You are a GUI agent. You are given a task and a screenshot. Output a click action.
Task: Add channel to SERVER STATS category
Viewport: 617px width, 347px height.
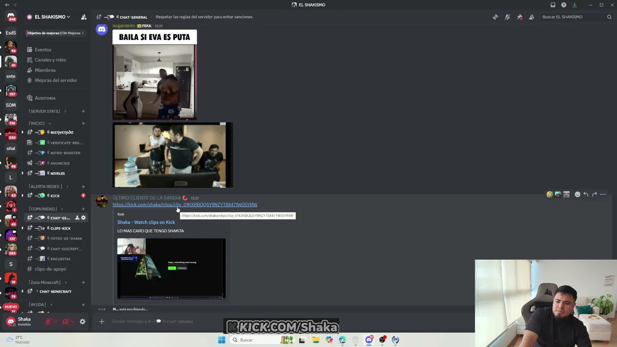click(83, 111)
